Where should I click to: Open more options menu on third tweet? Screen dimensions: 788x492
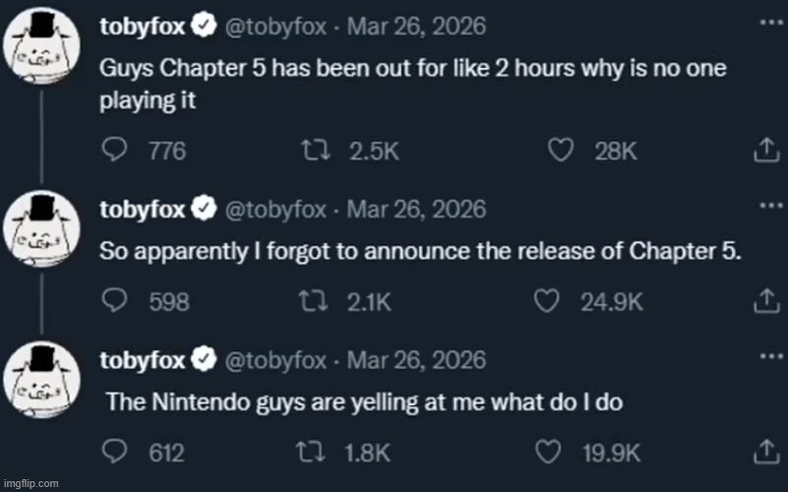[x=764, y=354]
